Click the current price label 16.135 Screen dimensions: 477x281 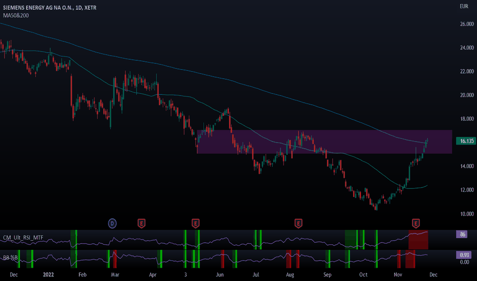[465, 141]
